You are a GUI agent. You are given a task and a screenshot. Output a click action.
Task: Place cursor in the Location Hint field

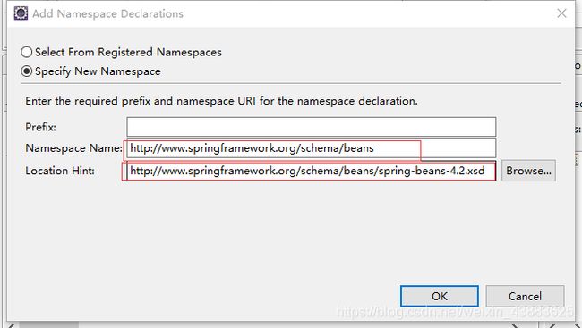click(311, 171)
